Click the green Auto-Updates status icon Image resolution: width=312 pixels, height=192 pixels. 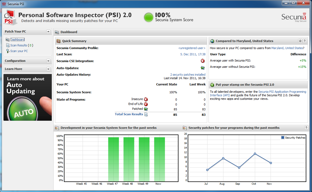[203, 68]
